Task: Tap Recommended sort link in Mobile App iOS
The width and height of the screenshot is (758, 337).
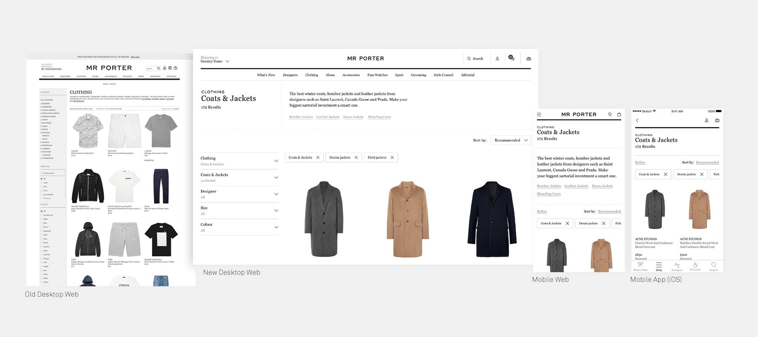Action: 707,162
